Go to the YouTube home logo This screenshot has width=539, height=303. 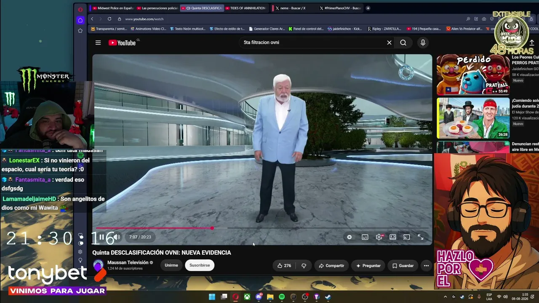click(122, 43)
